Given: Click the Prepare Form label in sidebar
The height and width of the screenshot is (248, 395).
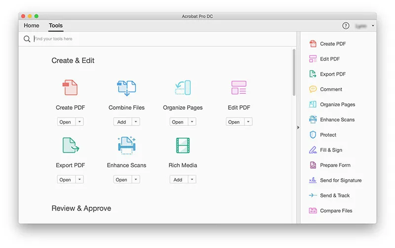Looking at the screenshot, I should tap(335, 165).
